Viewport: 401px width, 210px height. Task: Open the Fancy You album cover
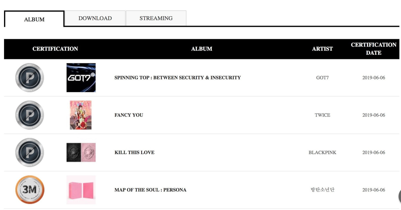click(x=81, y=115)
